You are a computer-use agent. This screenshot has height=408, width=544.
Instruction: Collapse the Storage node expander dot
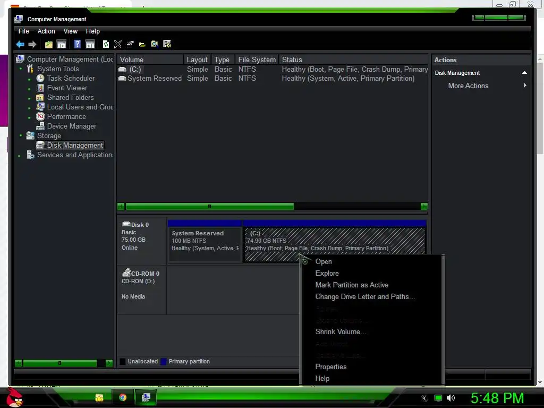(x=21, y=135)
